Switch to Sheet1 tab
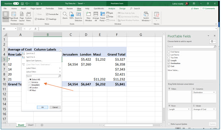The image size is (221, 130). [31, 125]
